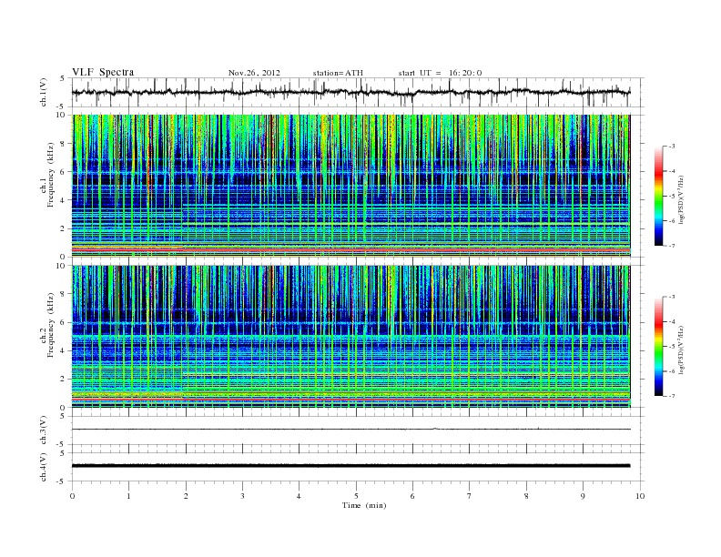Click the lower color scale bar for ch.2
The height and width of the screenshot is (557, 721).
tap(658, 346)
